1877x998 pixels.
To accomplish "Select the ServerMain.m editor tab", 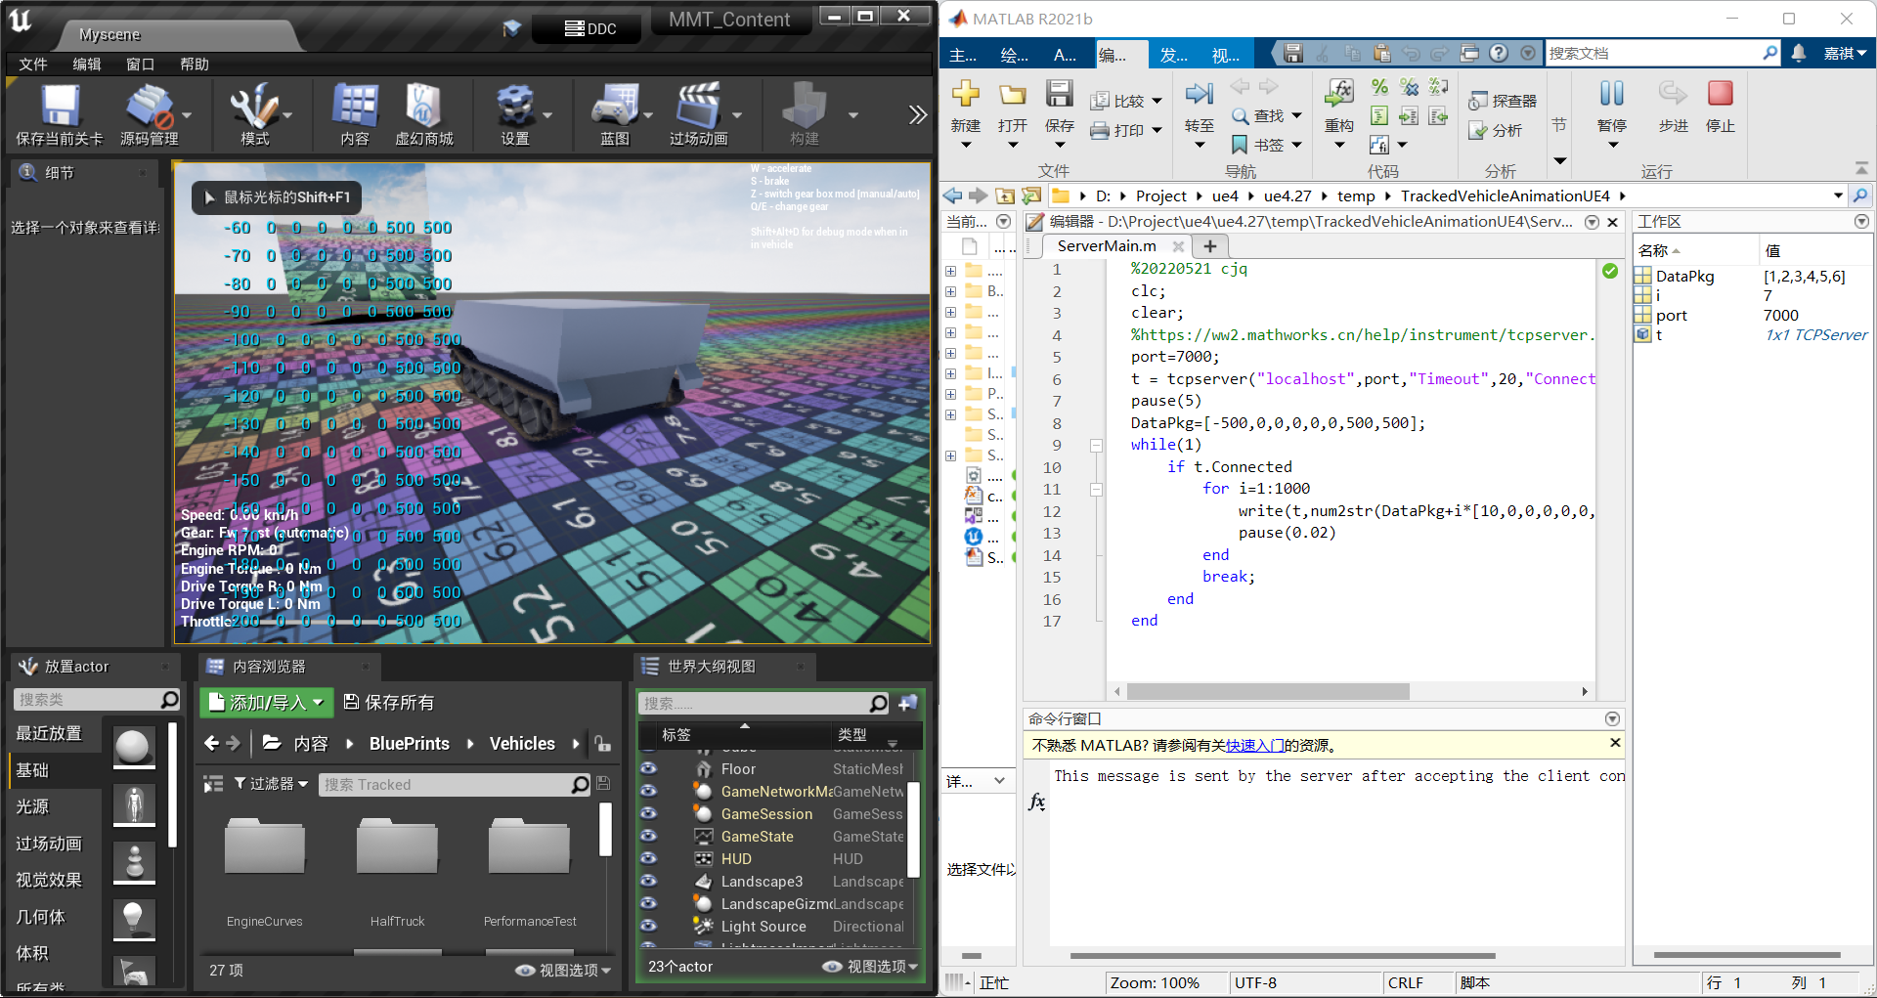I will tap(1106, 245).
